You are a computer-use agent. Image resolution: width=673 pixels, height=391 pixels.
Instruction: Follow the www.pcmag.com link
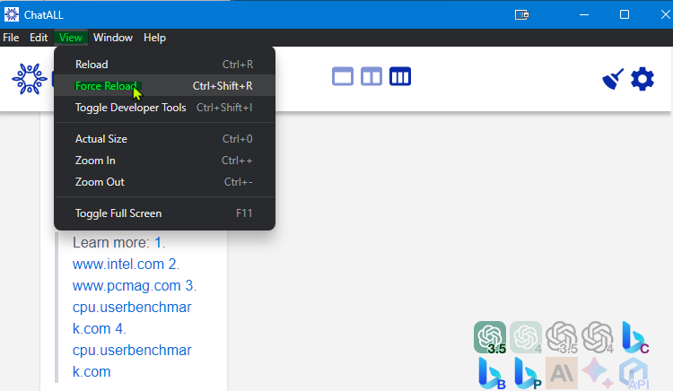(x=127, y=285)
